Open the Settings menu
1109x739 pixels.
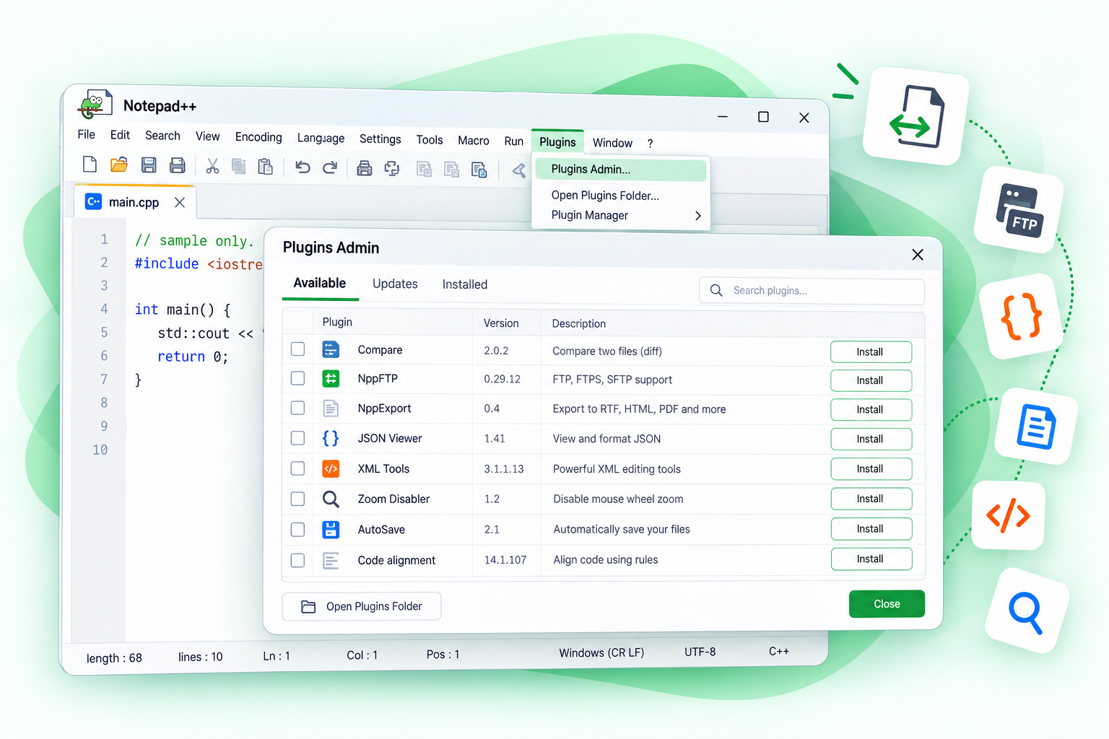[380, 139]
